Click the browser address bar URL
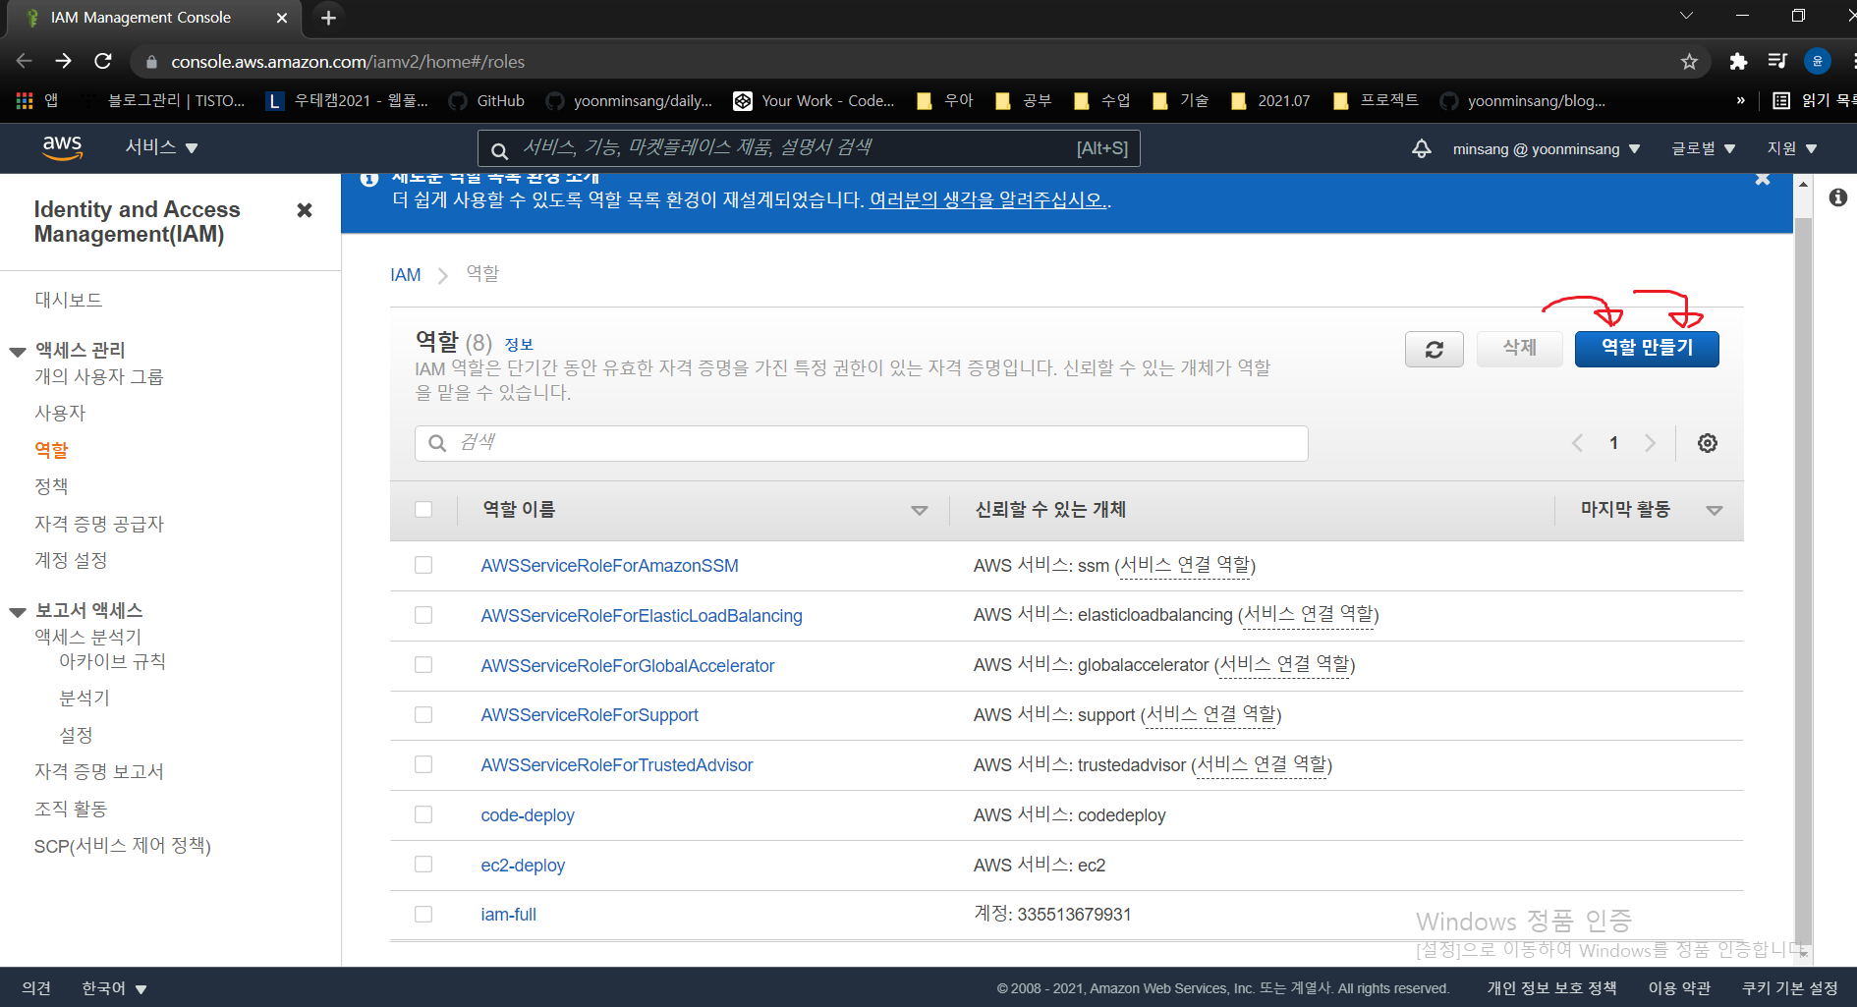The width and height of the screenshot is (1857, 1007). click(x=348, y=62)
